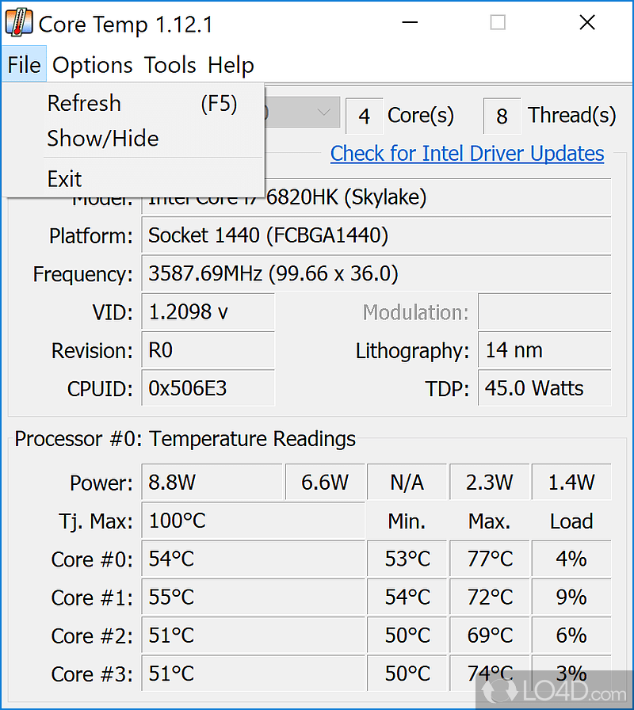The image size is (634, 710).
Task: Click the Power 8.8W value box
Action: pyautogui.click(x=212, y=482)
